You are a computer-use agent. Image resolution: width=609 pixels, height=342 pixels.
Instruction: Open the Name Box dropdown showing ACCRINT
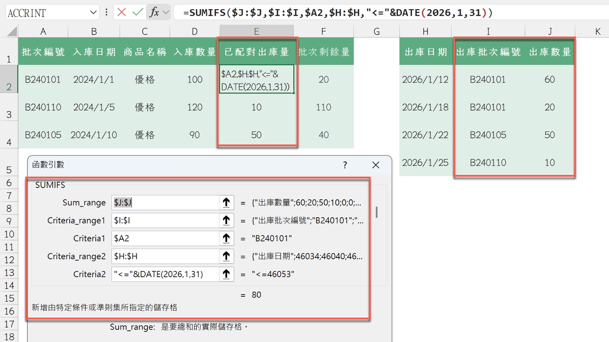(93, 12)
